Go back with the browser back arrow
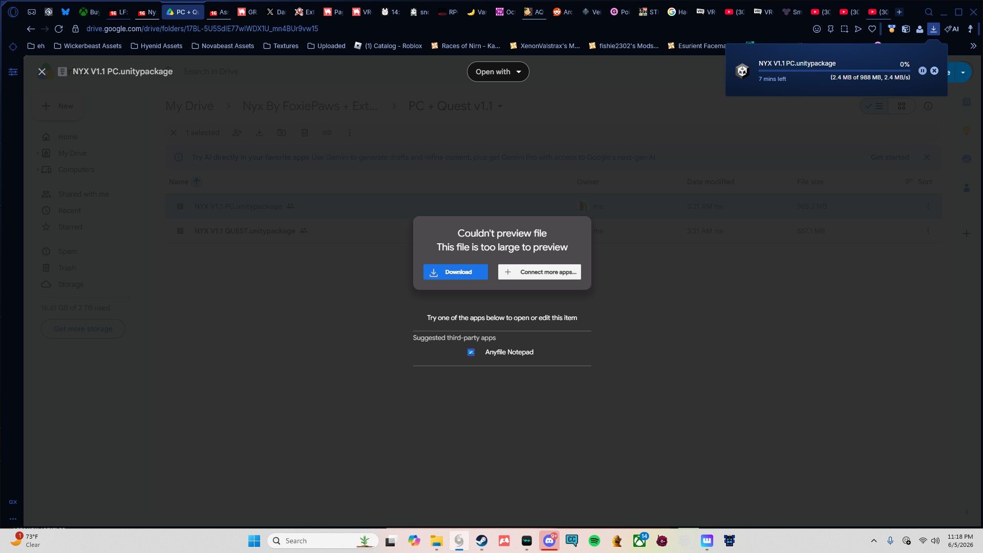 pos(31,29)
